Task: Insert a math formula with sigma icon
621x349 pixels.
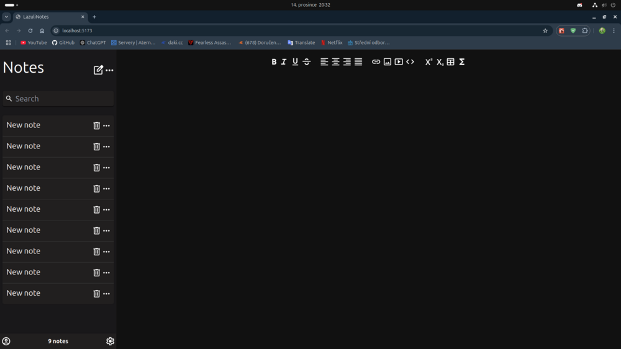Action: pos(462,62)
